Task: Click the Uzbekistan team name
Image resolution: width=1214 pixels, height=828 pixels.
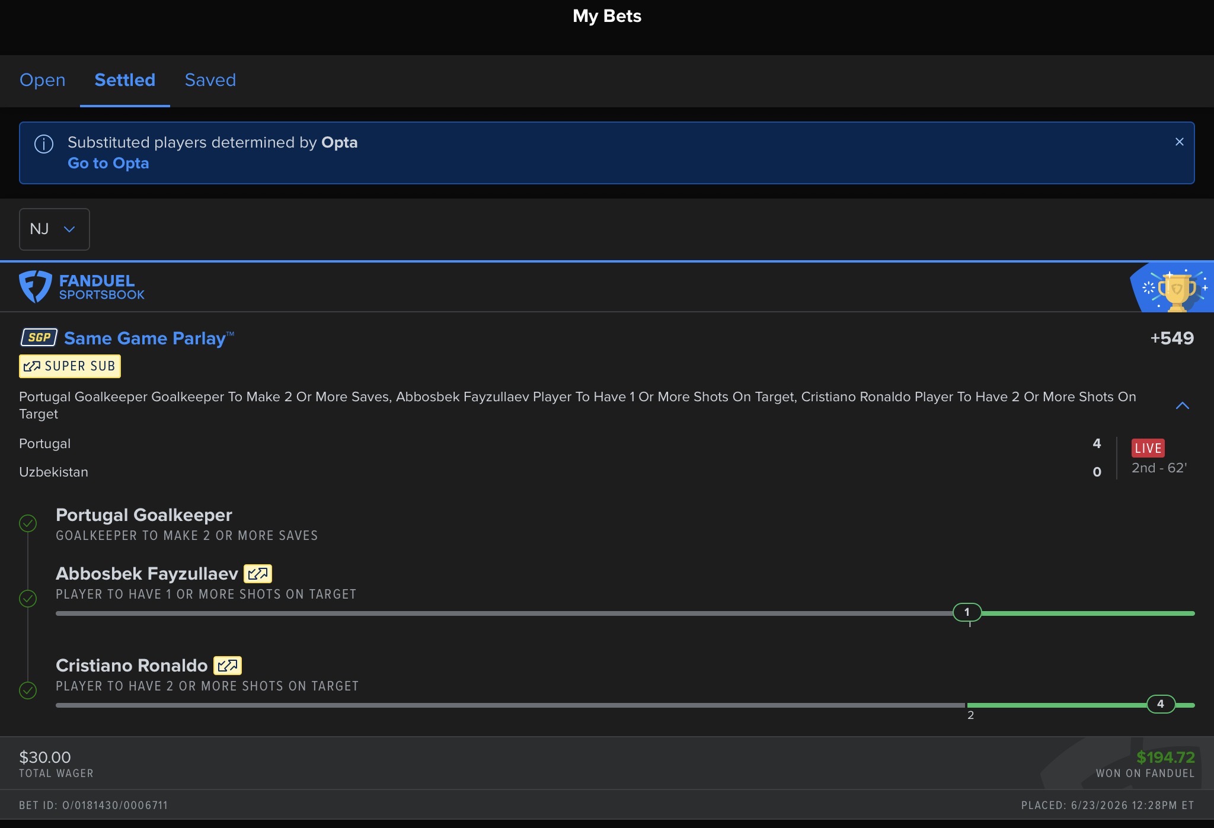Action: (54, 472)
